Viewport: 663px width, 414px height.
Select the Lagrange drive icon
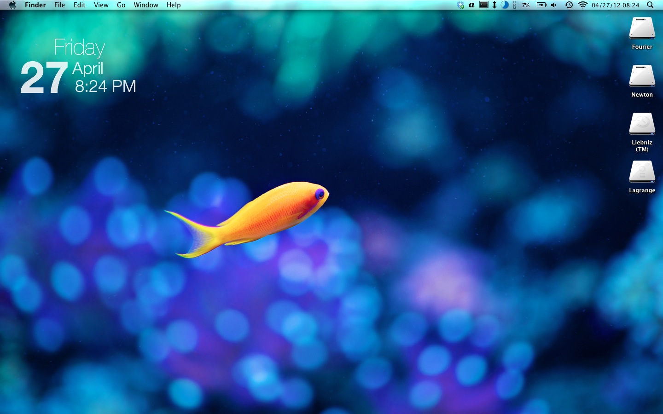tap(642, 172)
